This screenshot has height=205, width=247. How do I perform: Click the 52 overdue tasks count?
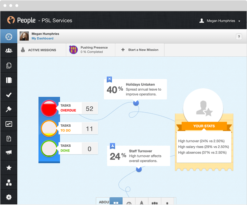(90, 109)
